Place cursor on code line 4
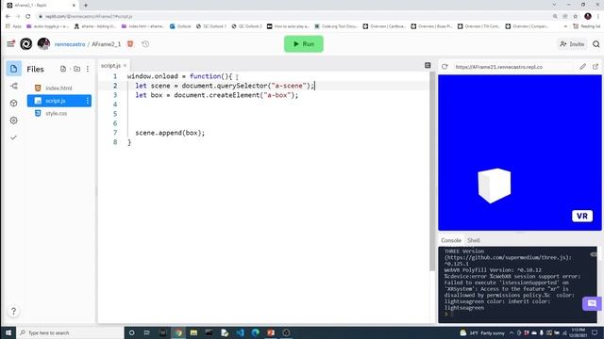 (277, 105)
